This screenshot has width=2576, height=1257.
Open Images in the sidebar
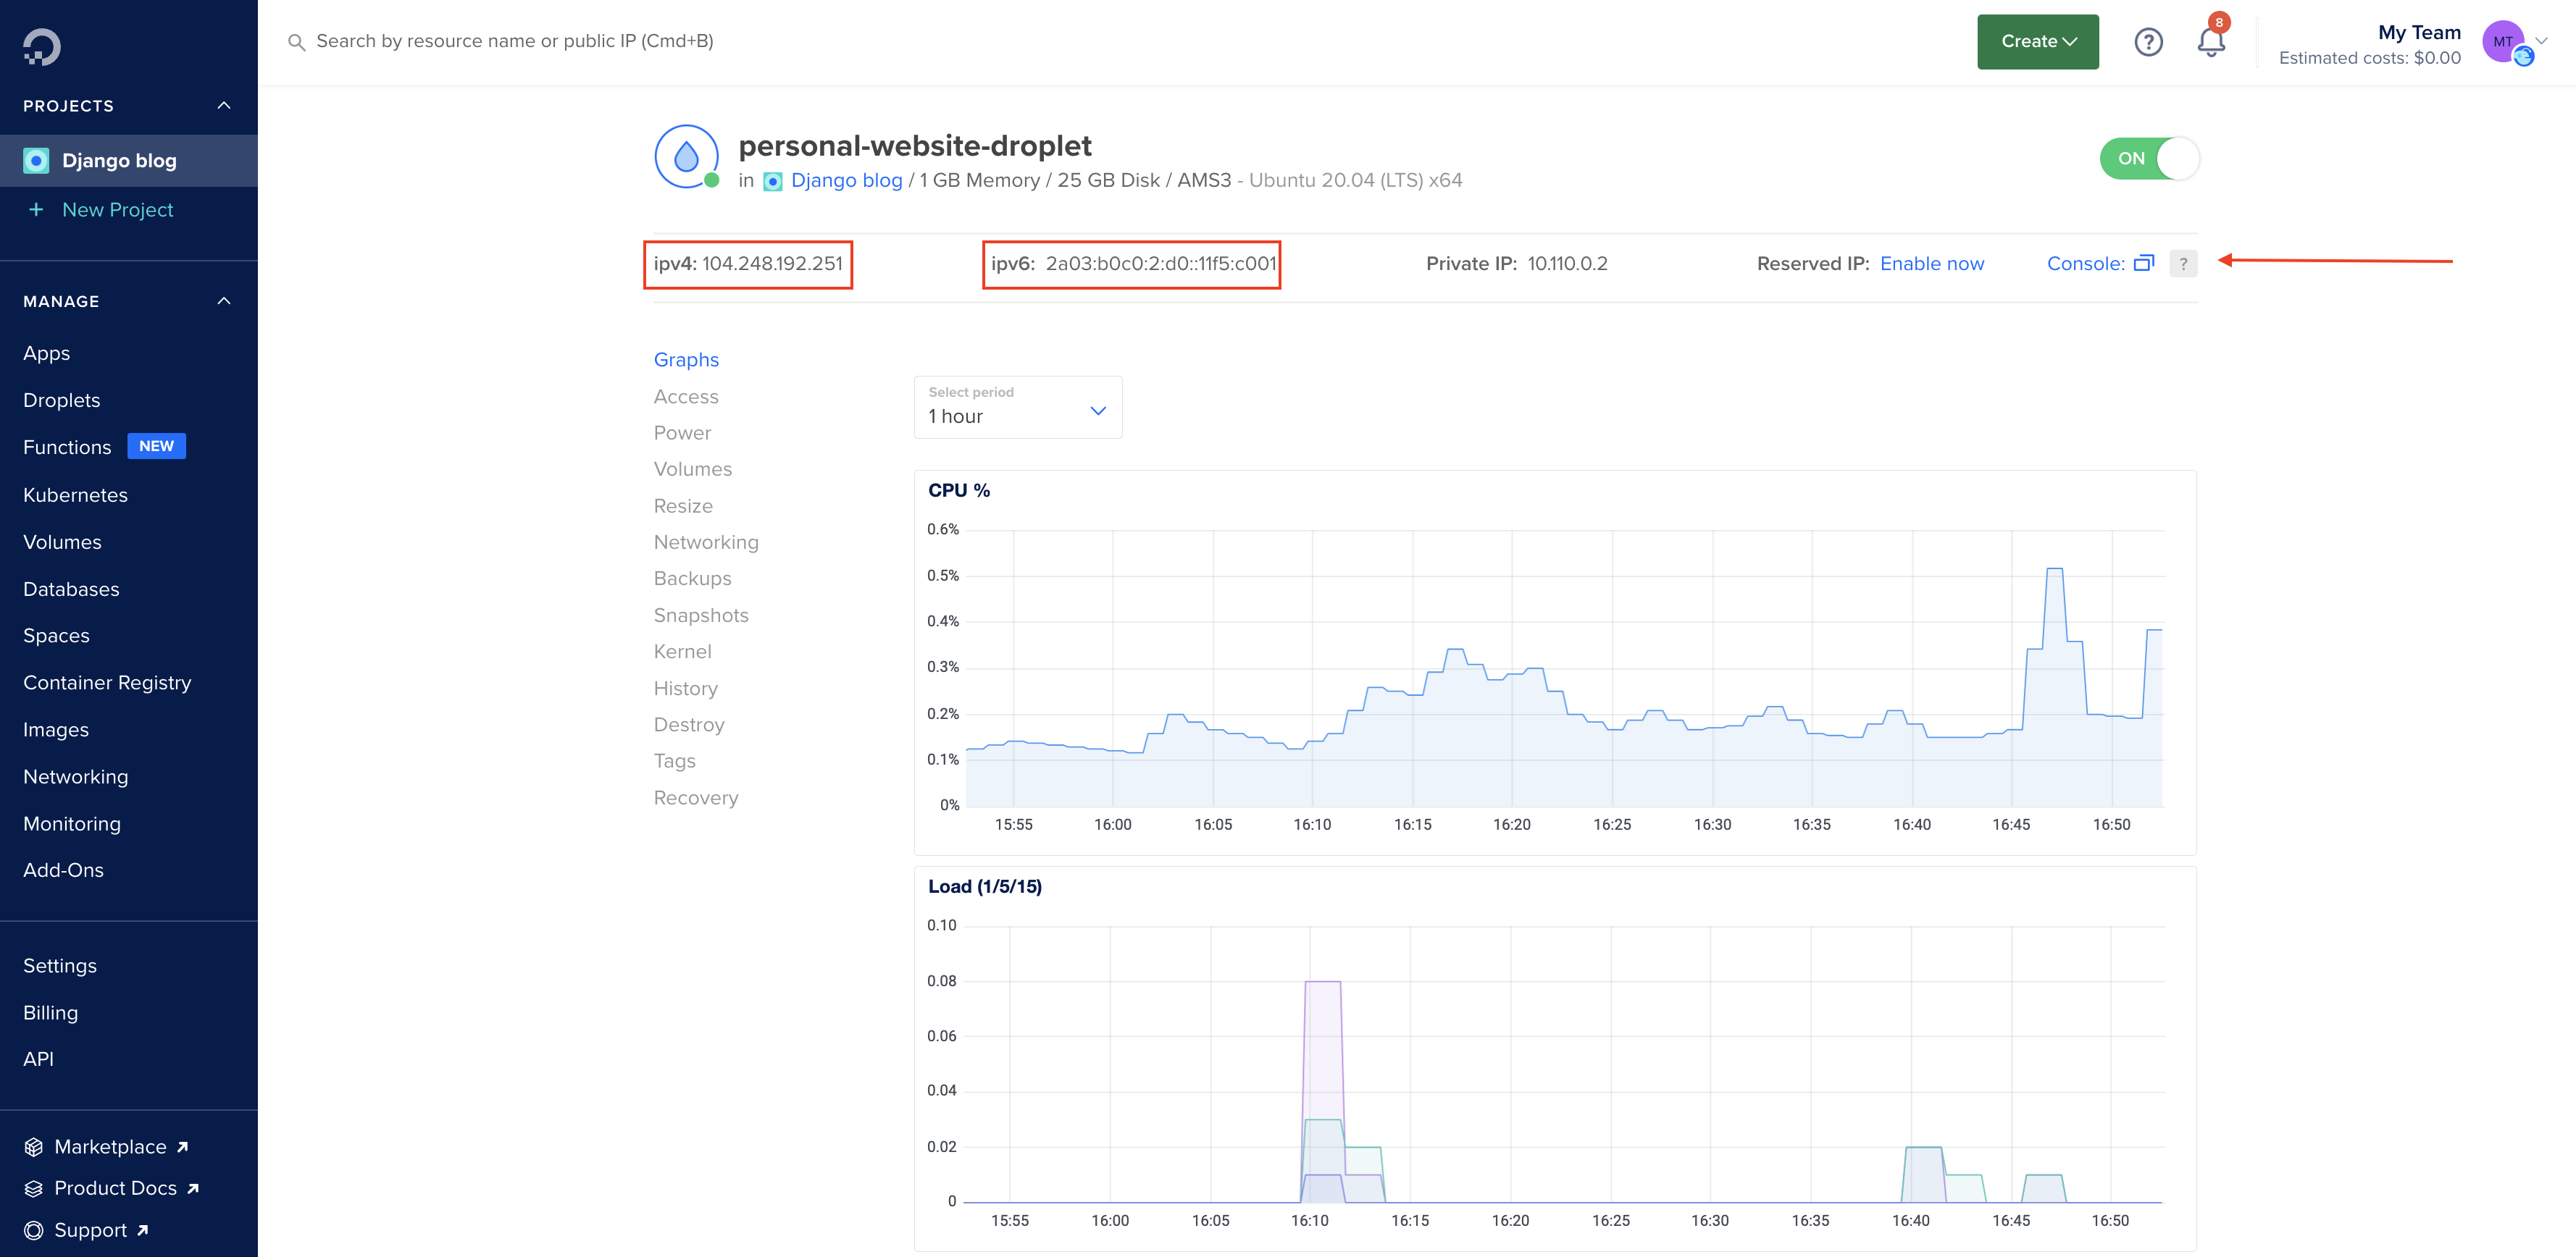tap(55, 729)
